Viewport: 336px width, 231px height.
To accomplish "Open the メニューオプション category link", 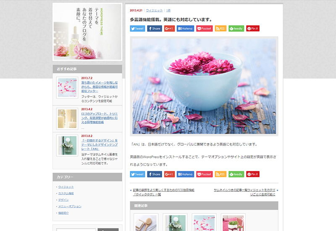I will click(70, 206).
